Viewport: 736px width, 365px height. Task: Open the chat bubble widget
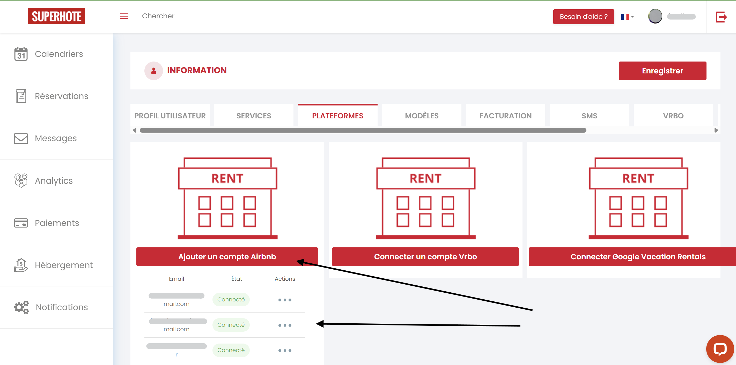(x=720, y=349)
